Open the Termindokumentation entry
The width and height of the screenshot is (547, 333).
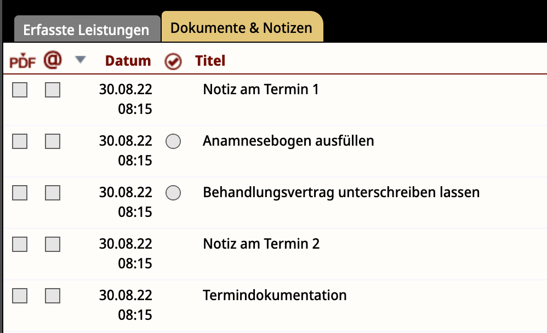point(275,295)
